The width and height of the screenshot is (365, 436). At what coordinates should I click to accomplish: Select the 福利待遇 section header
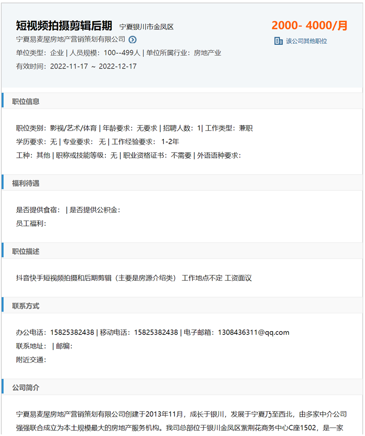pos(26,183)
